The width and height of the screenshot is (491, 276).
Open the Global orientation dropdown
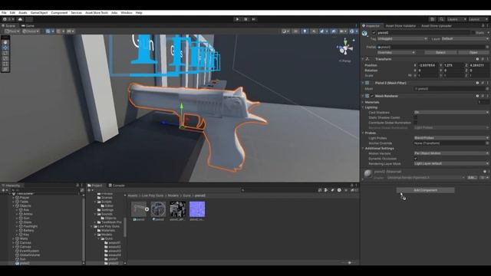[x=31, y=31]
